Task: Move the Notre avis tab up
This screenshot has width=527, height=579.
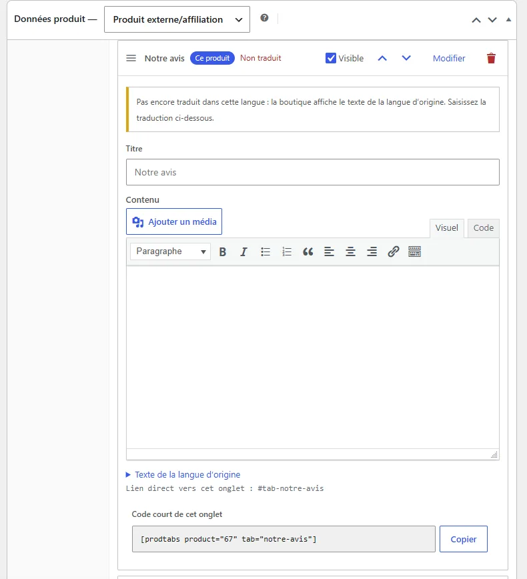Action: 382,58
